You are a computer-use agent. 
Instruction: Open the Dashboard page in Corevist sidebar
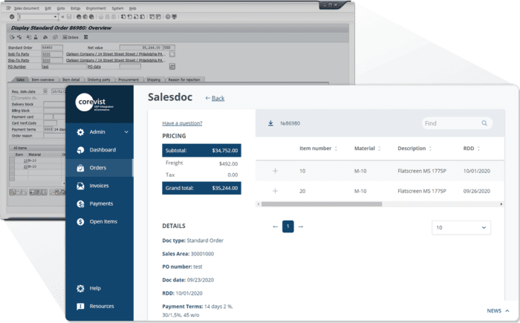(100, 150)
